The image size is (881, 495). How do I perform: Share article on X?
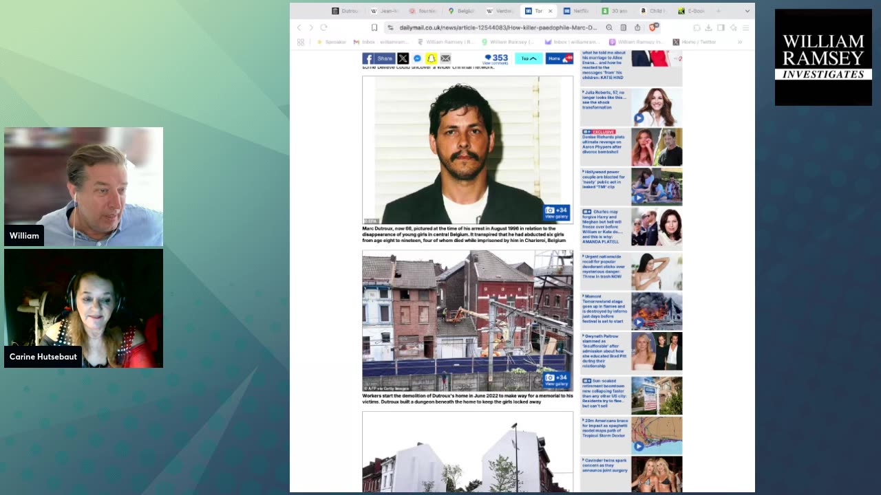click(x=403, y=58)
